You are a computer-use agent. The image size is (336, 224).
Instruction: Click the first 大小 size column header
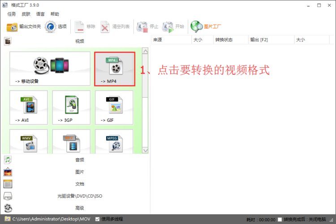tap(202, 40)
